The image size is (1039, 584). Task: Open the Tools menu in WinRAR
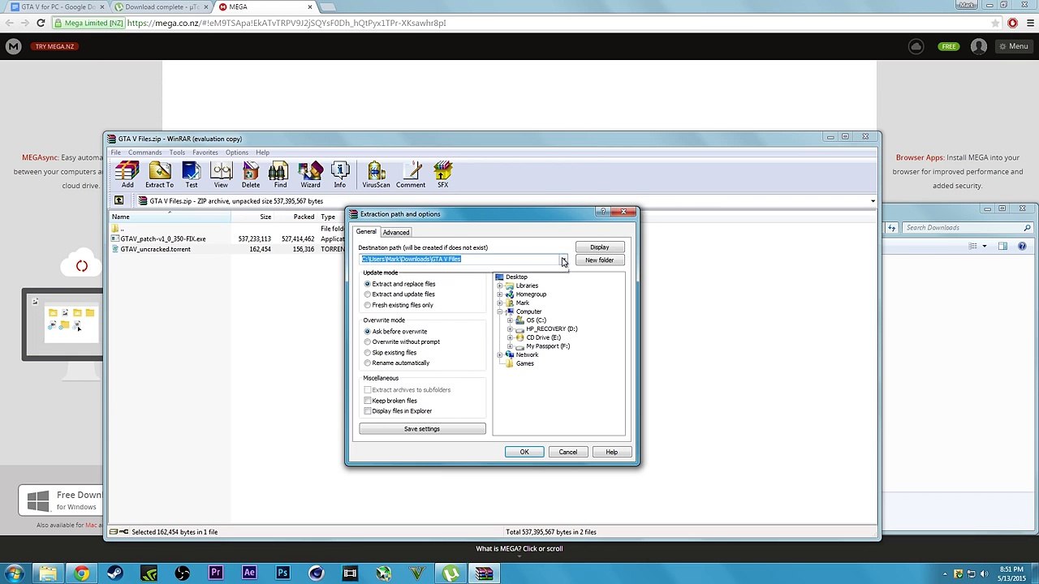(177, 152)
